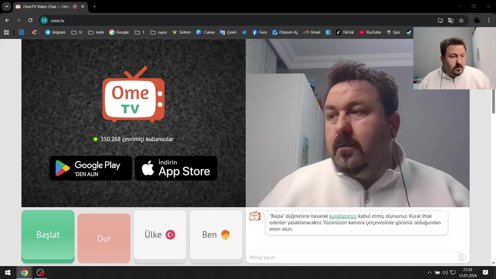
Task: Click the Chrome taskbar icon
Action: [x=24, y=273]
